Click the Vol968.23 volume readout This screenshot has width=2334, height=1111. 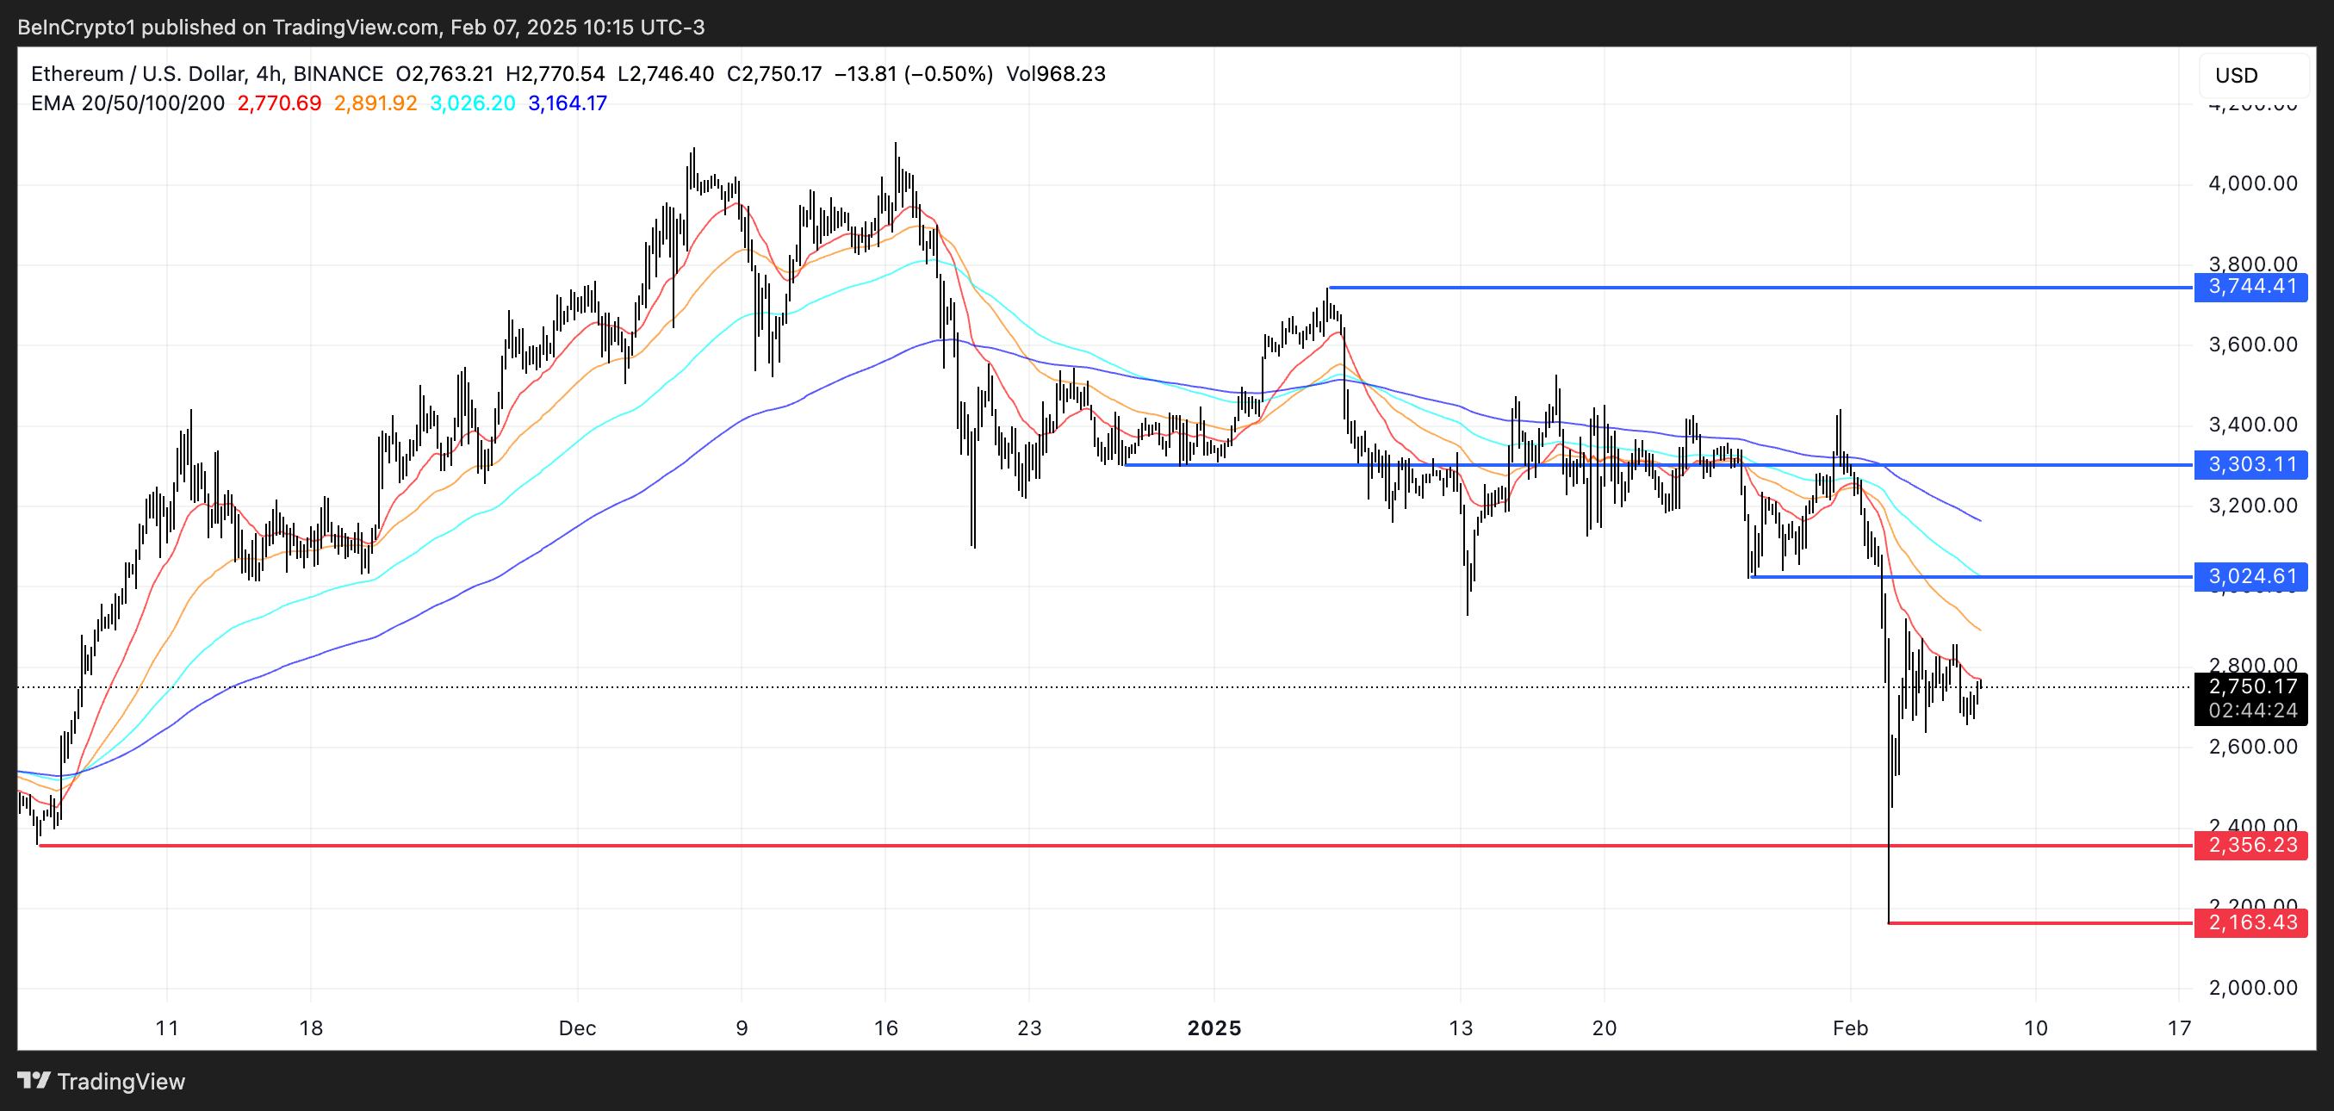point(1056,74)
